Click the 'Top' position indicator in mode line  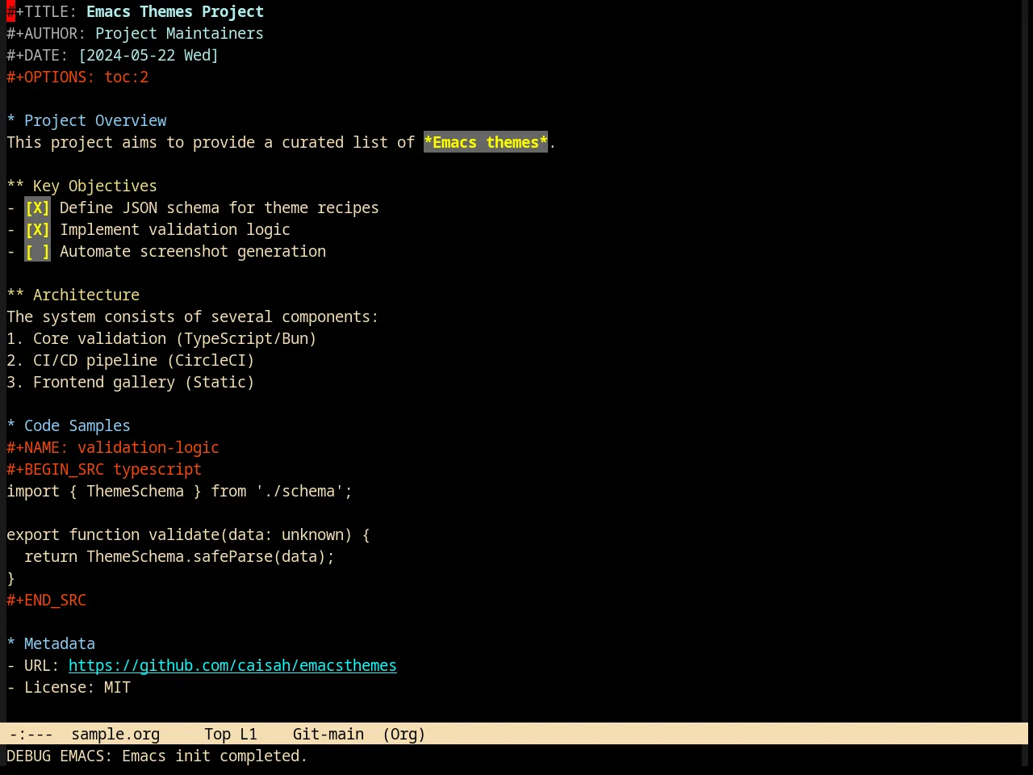click(x=217, y=735)
